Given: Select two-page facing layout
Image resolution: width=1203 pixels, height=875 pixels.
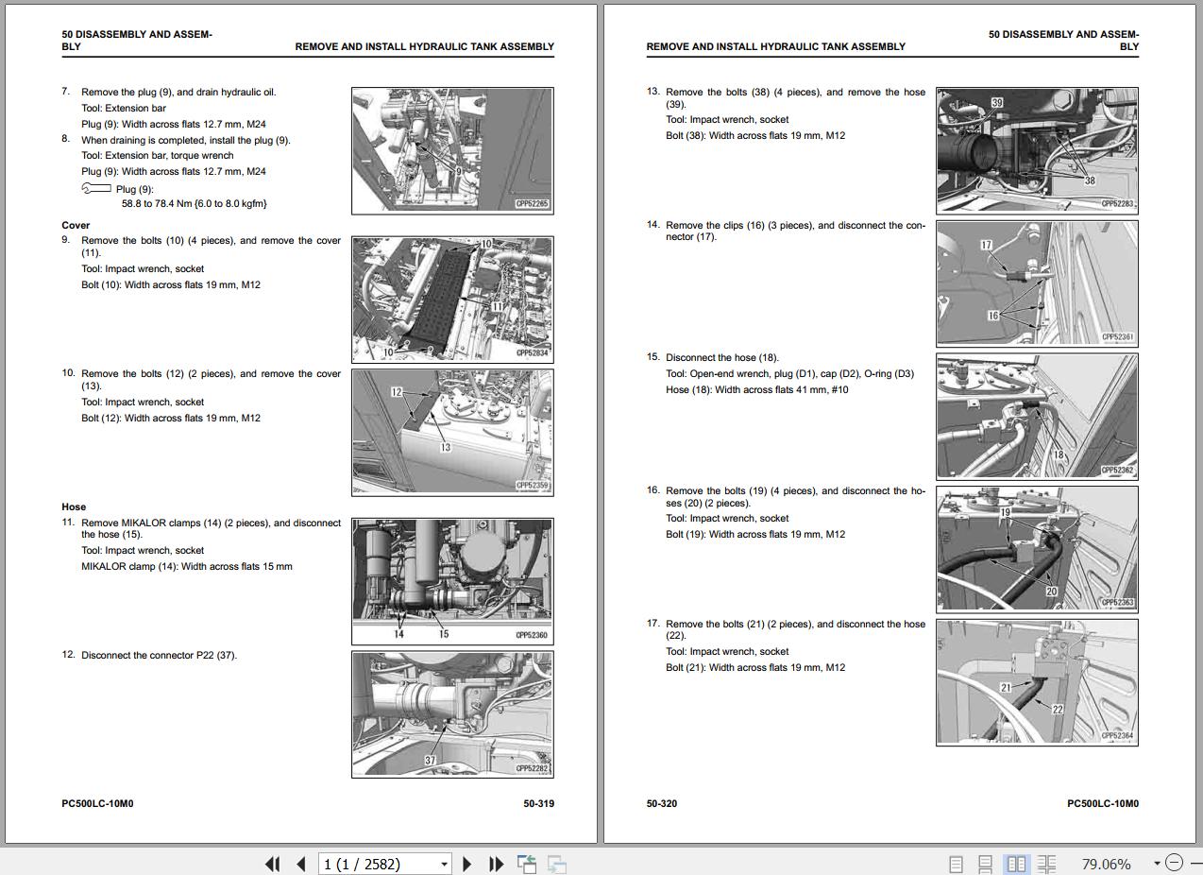Looking at the screenshot, I should 1017,864.
